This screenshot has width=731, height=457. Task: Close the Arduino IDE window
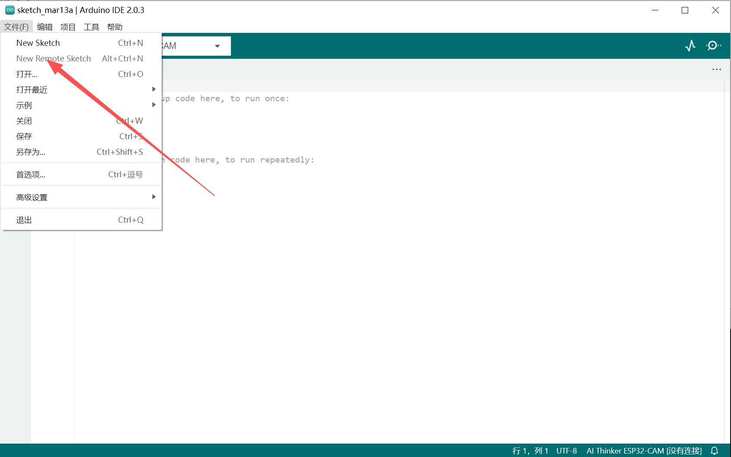715,10
